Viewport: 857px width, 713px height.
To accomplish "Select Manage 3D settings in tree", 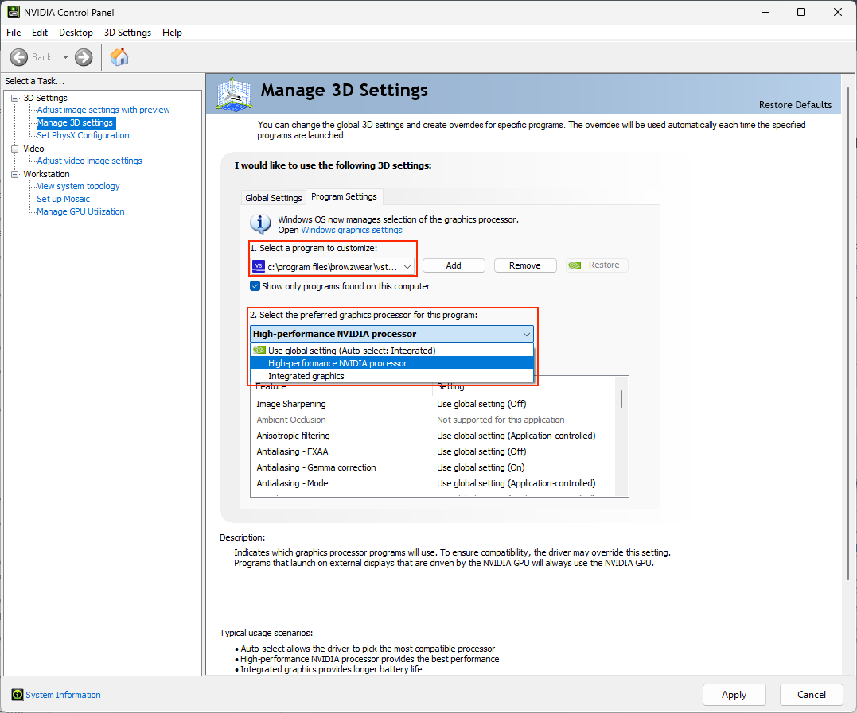I will click(76, 123).
